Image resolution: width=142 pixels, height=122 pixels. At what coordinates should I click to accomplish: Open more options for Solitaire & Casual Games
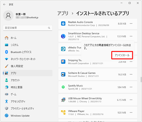pos(131,74)
